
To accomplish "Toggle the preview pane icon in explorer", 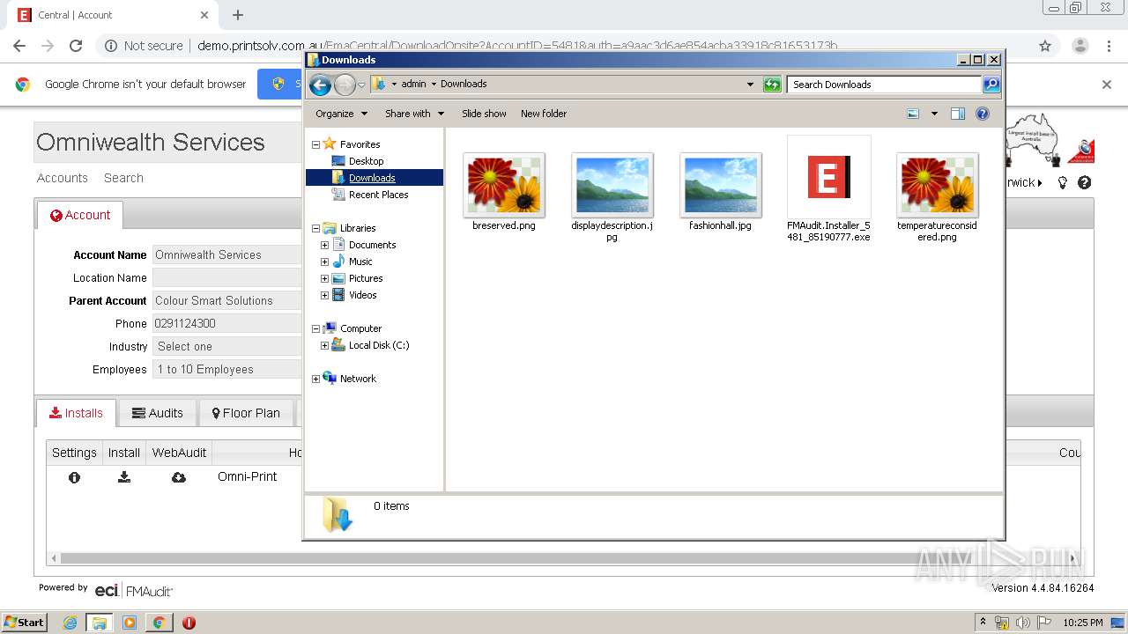I will point(958,114).
